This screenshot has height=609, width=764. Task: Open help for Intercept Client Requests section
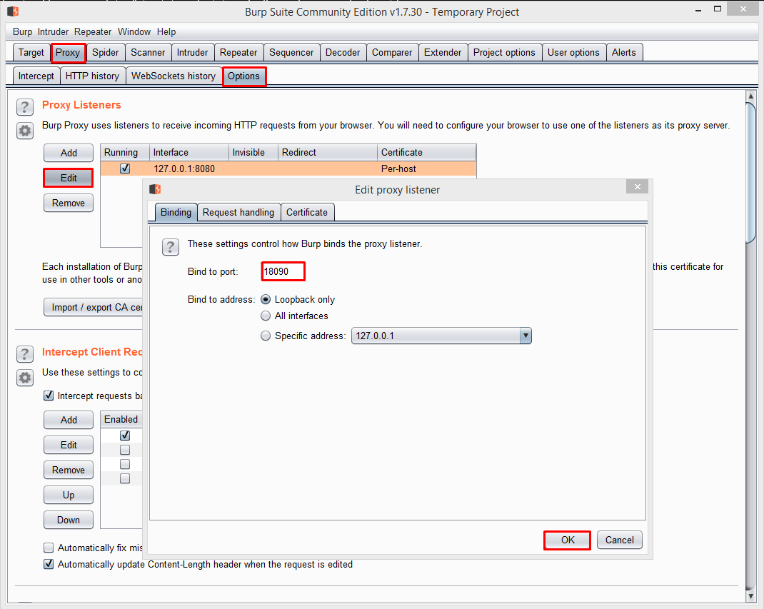pyautogui.click(x=25, y=354)
